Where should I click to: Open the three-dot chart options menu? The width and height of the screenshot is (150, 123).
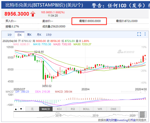pyautogui.click(x=145, y=34)
